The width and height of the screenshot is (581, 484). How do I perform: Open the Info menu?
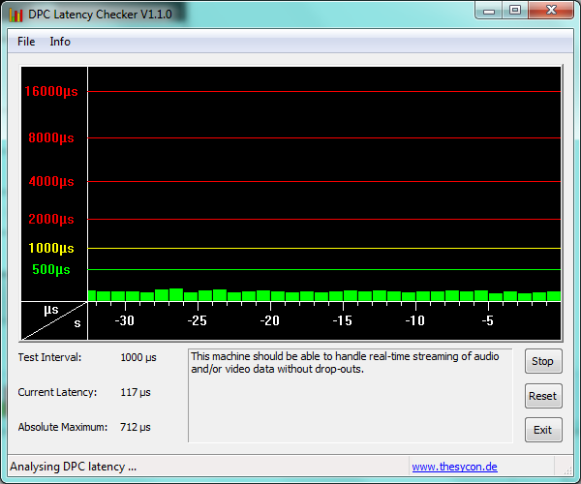coord(60,42)
